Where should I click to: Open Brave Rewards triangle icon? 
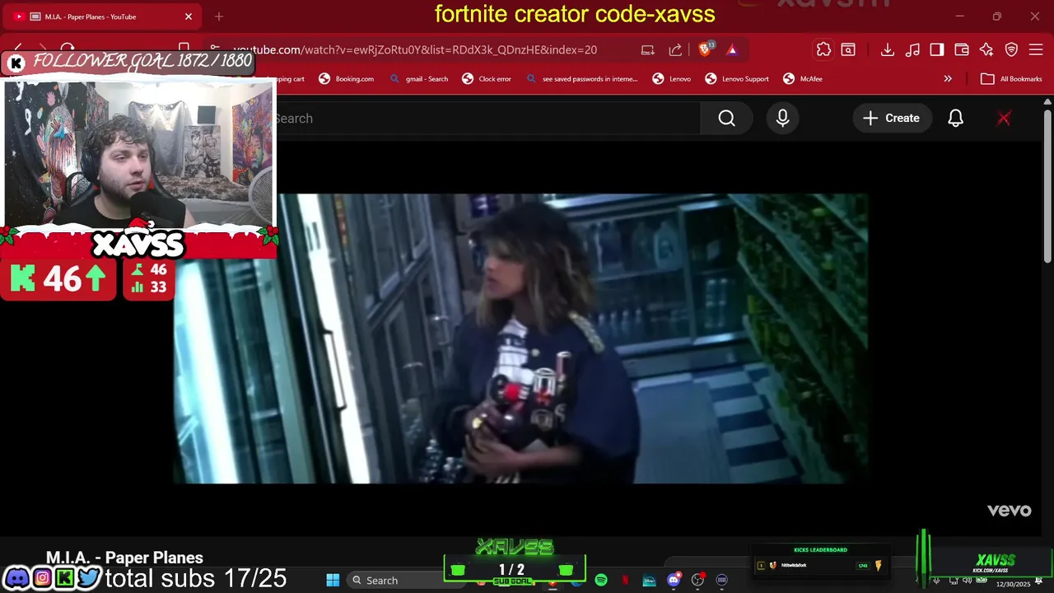pyautogui.click(x=732, y=49)
